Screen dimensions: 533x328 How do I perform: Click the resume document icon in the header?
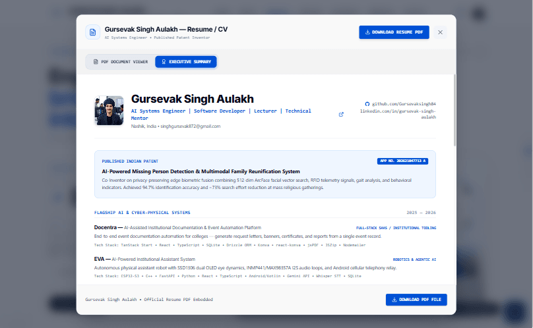[x=92, y=32]
